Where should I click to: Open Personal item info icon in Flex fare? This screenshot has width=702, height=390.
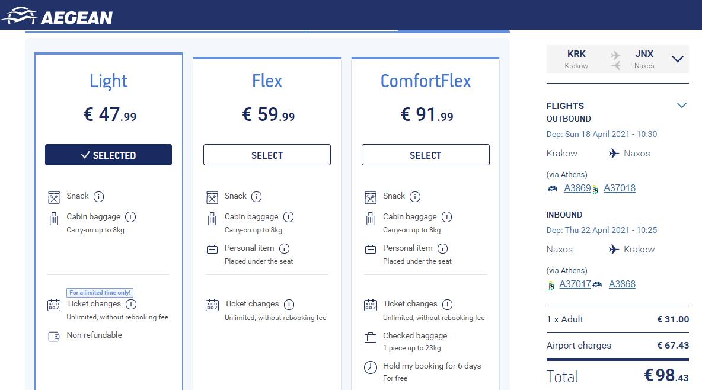click(x=284, y=248)
